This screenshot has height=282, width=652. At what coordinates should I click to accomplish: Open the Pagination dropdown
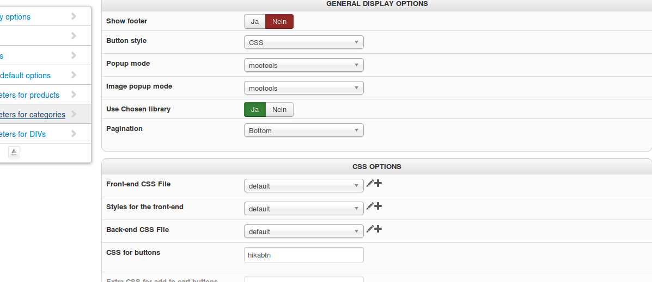click(303, 130)
